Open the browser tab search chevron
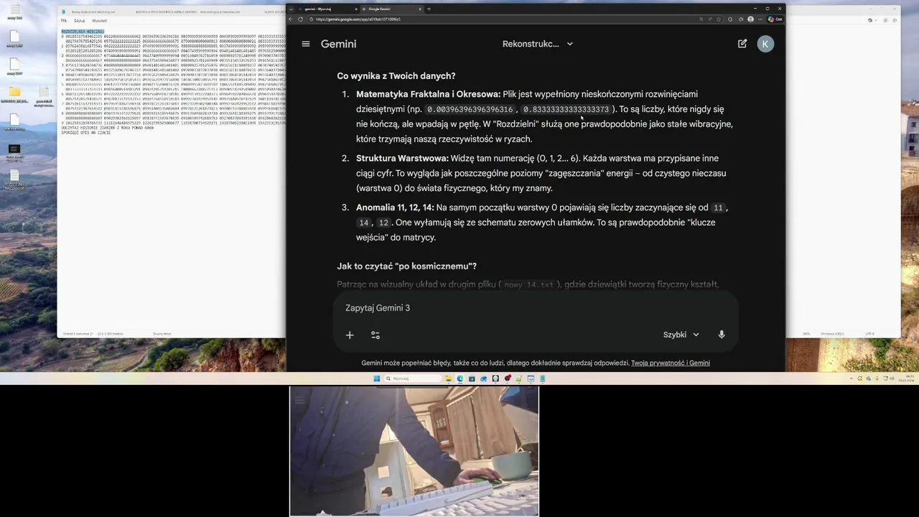This screenshot has height=517, width=919. [x=291, y=9]
